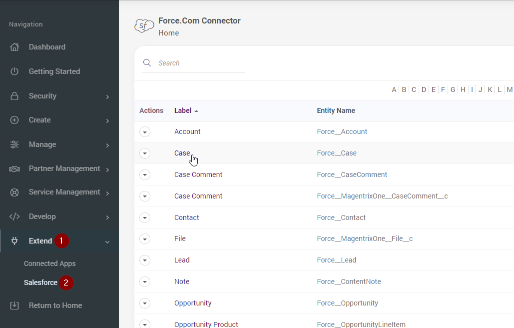
Task: Filter list by letter E
Action: tap(434, 89)
